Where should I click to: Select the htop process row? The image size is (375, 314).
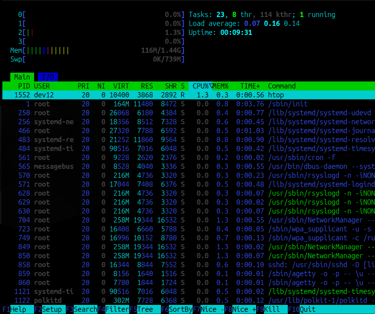click(x=189, y=95)
